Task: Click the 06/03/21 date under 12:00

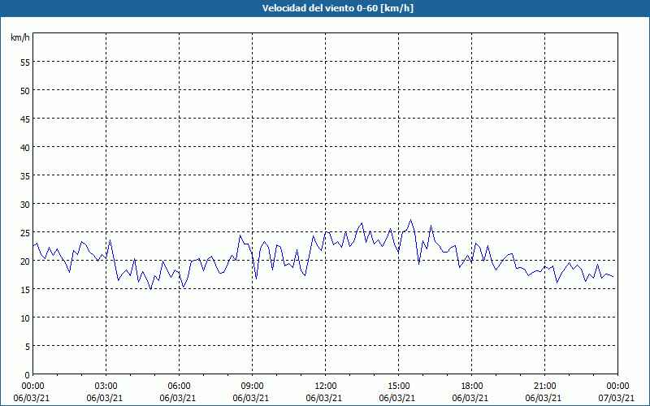Action: pos(324,398)
